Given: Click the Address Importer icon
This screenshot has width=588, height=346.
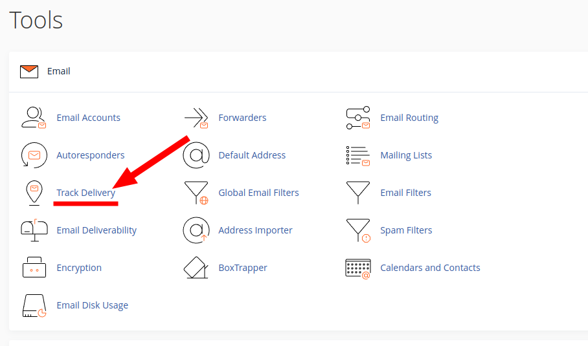Looking at the screenshot, I should pyautogui.click(x=196, y=230).
